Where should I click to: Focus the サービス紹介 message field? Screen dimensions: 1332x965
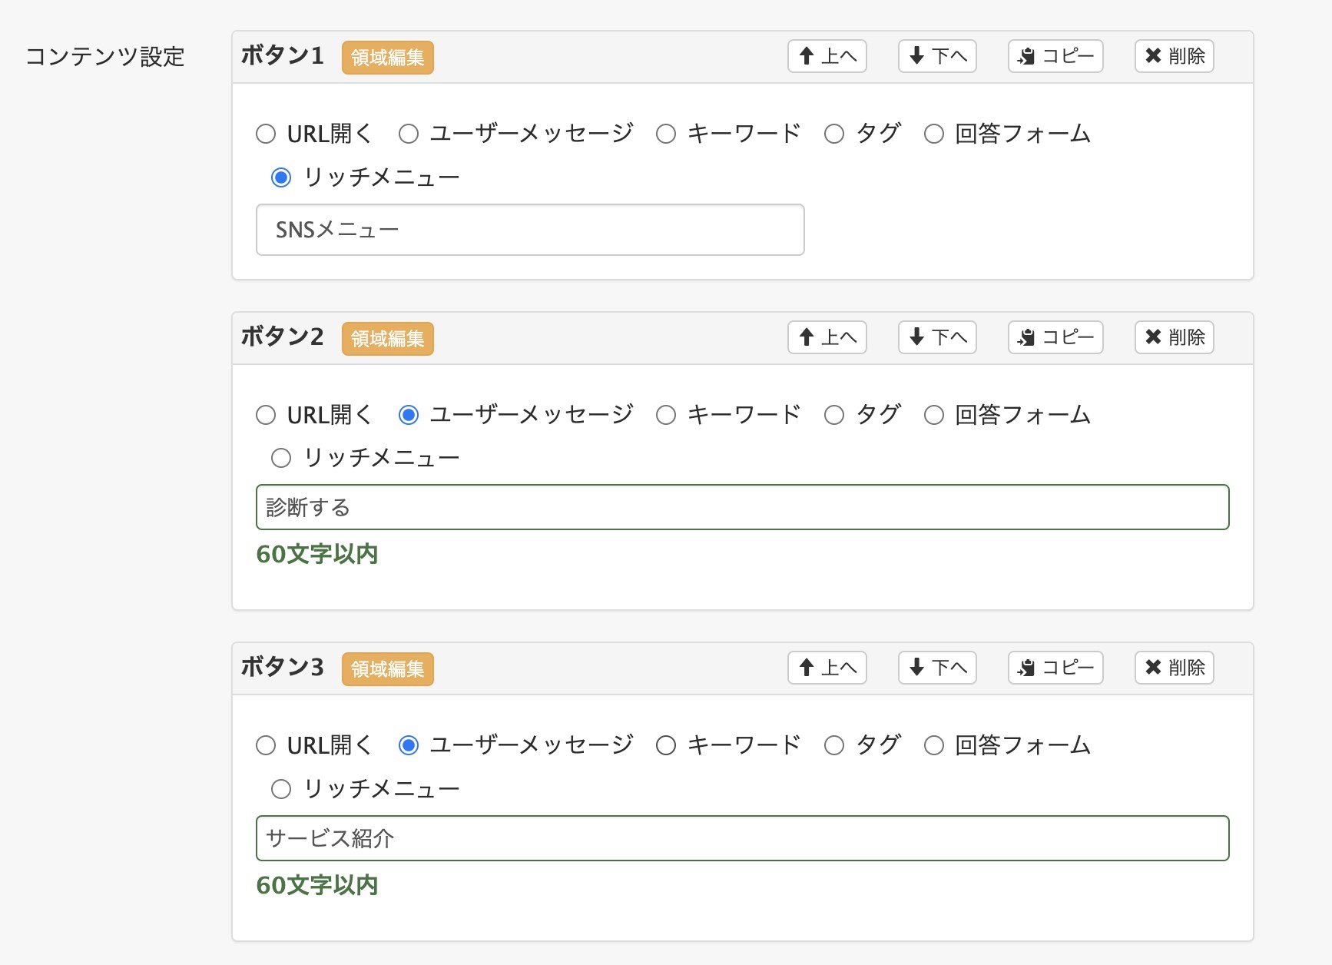coord(743,838)
